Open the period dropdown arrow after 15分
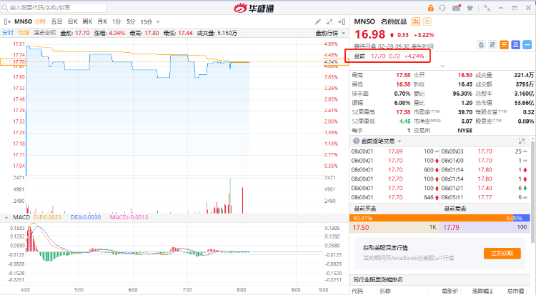Image resolution: width=536 pixels, height=295 pixels. pos(158,22)
